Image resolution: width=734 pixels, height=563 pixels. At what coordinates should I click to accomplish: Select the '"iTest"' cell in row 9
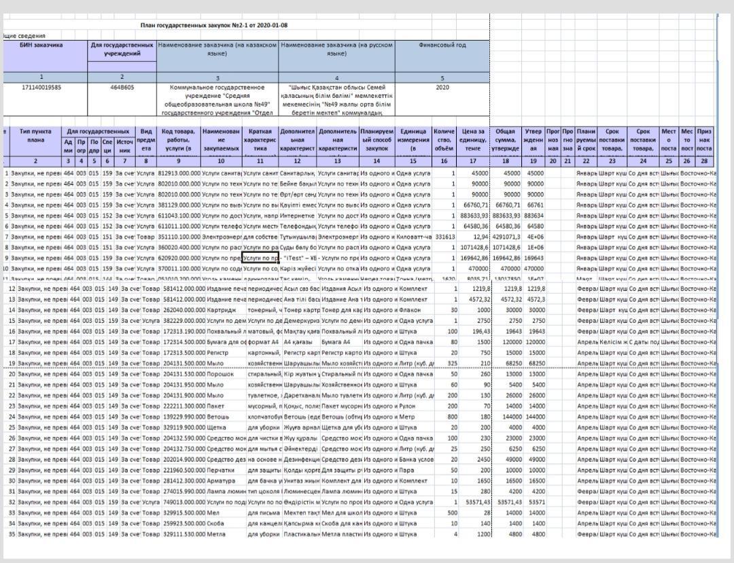pos(298,258)
